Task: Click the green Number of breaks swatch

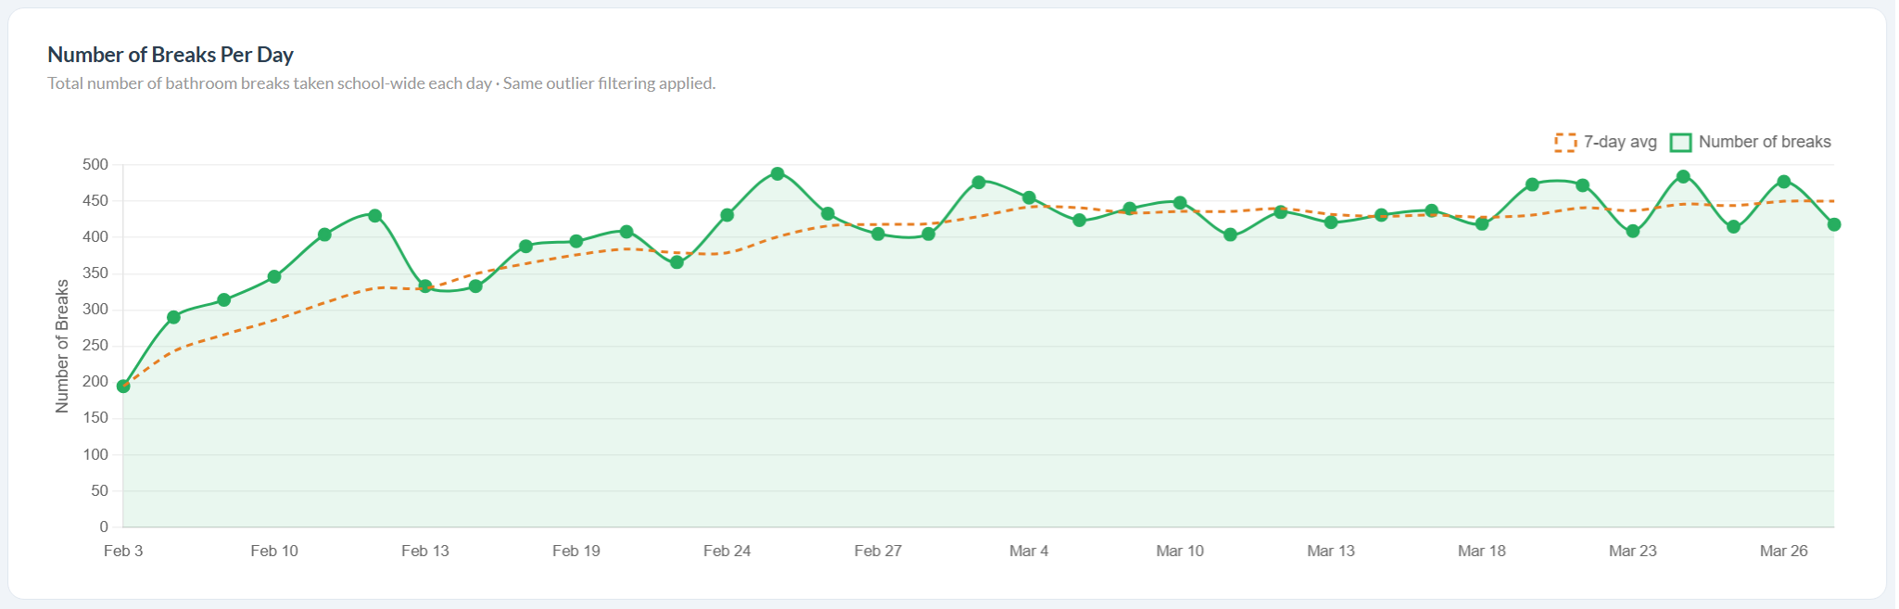Action: (x=1680, y=142)
